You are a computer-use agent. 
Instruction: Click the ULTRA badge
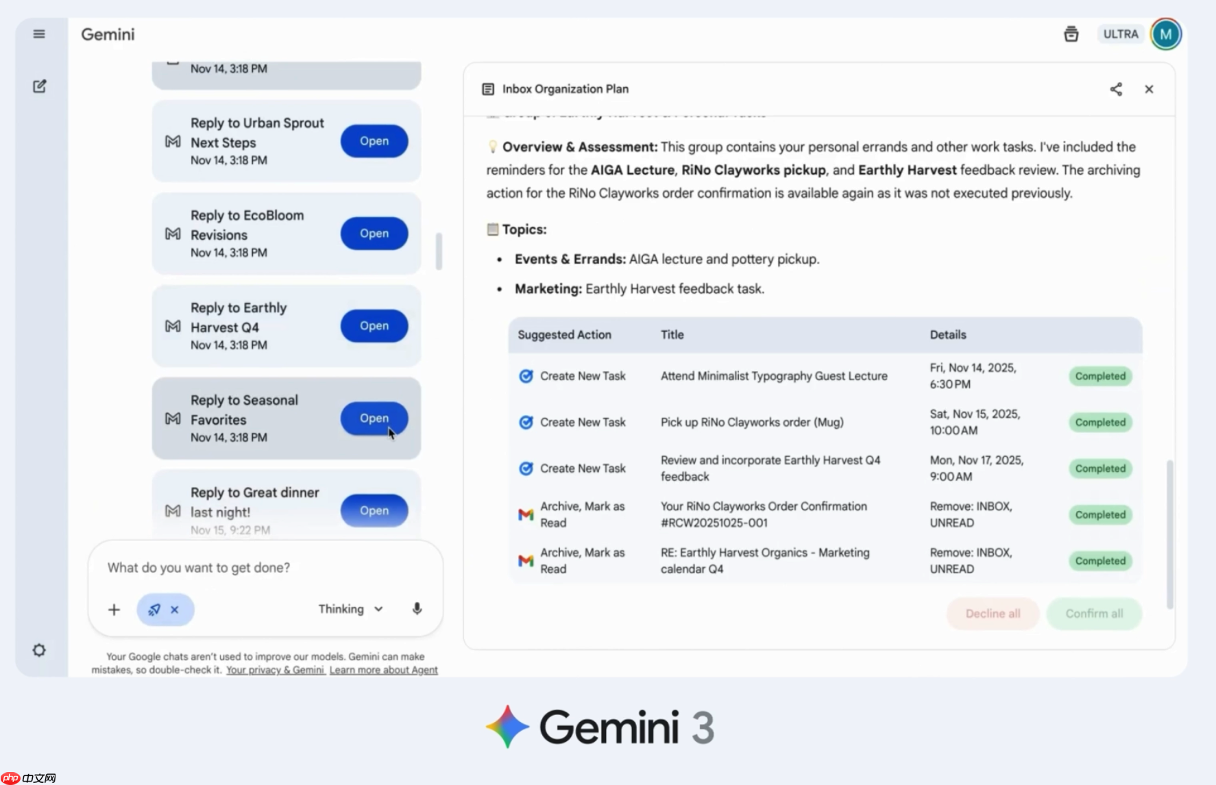click(x=1121, y=34)
